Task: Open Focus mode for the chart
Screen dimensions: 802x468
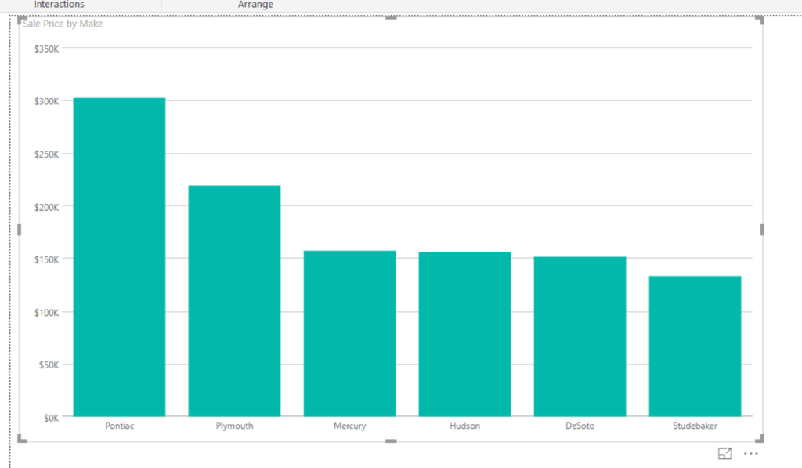Action: pos(724,453)
